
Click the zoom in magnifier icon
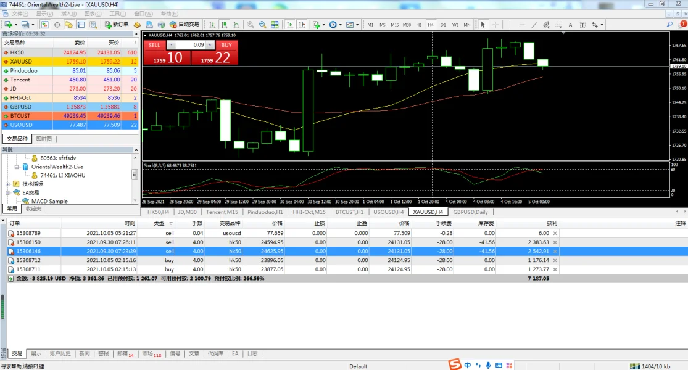(251, 25)
